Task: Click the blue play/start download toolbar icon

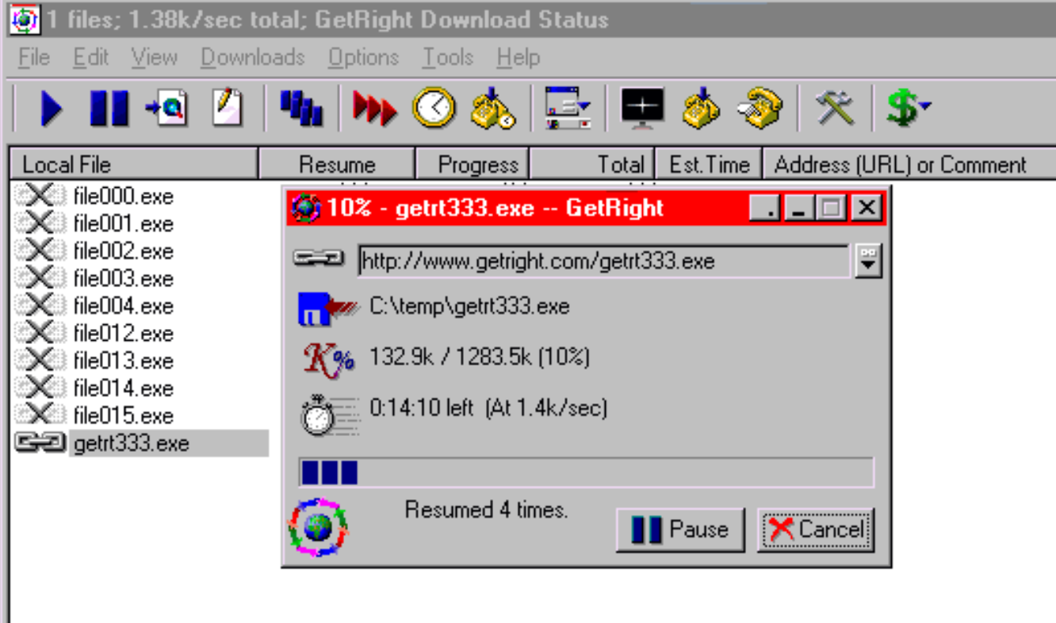Action: coord(51,108)
